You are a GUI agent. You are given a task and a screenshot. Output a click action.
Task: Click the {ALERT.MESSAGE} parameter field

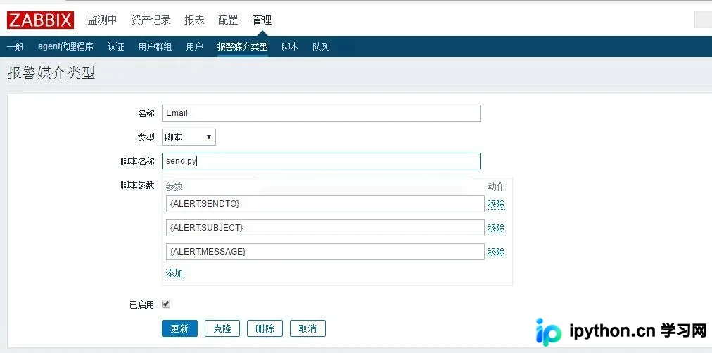pyautogui.click(x=325, y=252)
